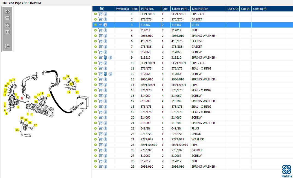Image resolution: width=293 pixels, height=178 pixels.
Task: Click gear icon for item 2 GASKET 278/376
Action: [x=95, y=19]
